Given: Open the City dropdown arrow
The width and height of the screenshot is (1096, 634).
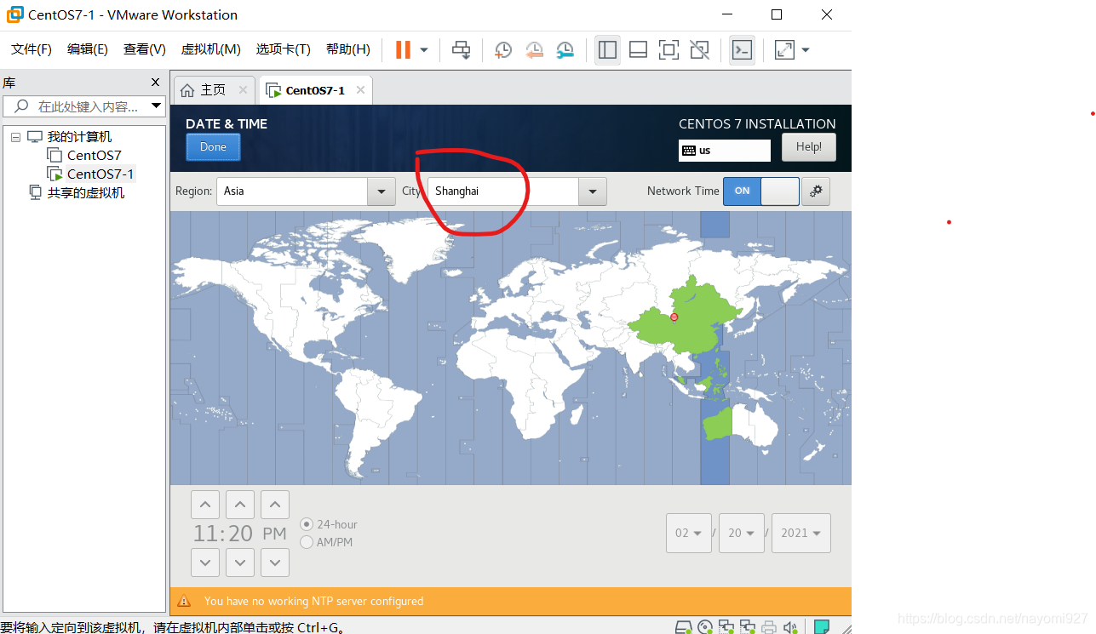Looking at the screenshot, I should pos(593,191).
